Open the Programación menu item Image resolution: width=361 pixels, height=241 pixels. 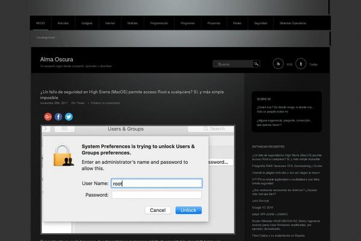(159, 23)
